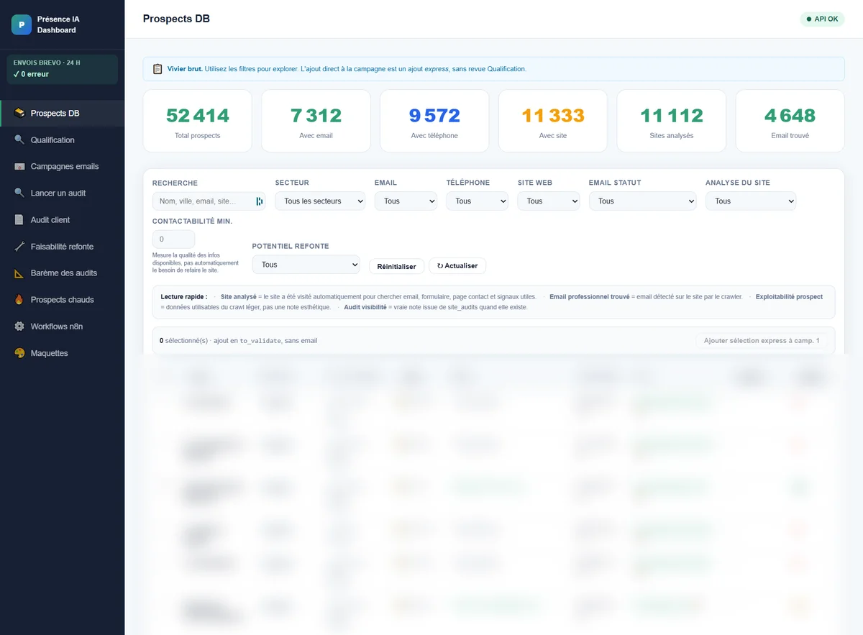This screenshot has height=635, width=863.
Task: Select the 11 333 Avec site card
Action: point(553,121)
